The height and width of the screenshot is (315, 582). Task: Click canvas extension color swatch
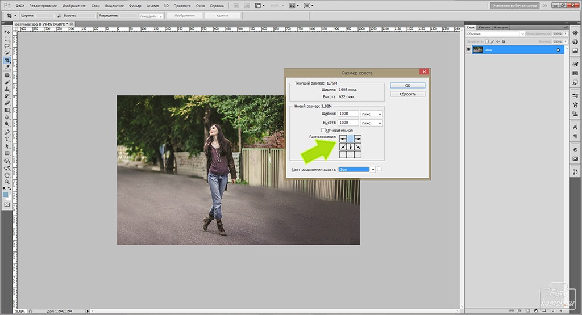point(379,169)
